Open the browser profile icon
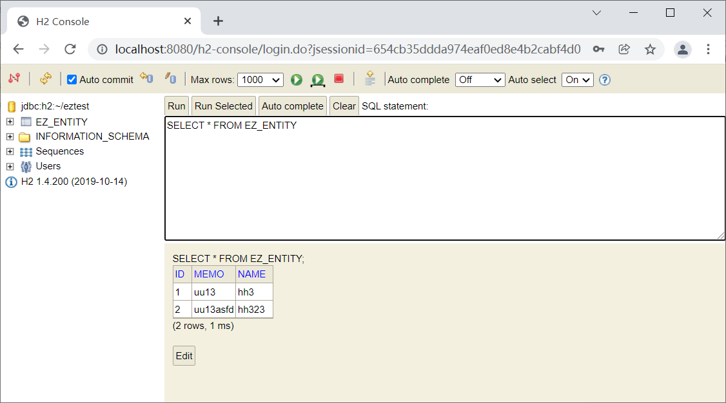 (682, 50)
